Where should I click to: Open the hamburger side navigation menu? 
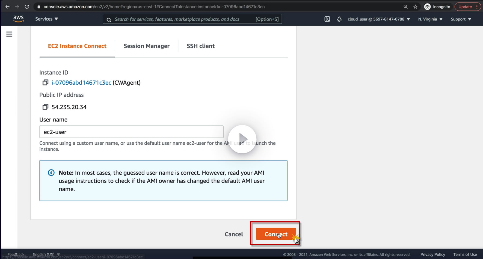9,34
